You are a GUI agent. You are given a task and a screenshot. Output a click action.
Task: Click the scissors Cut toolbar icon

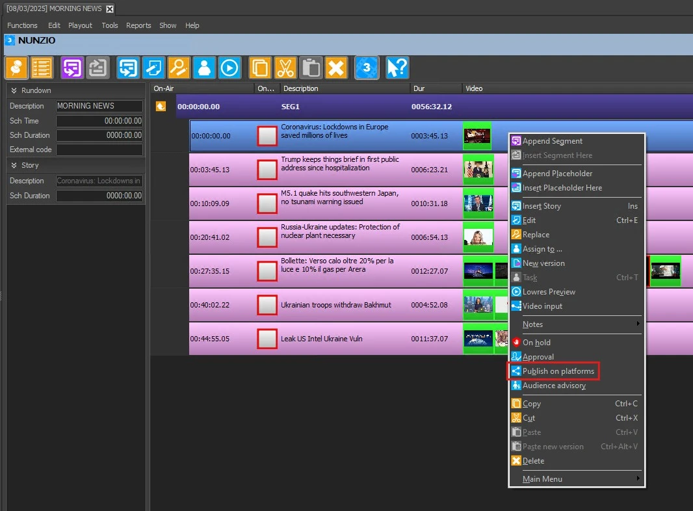click(x=285, y=68)
